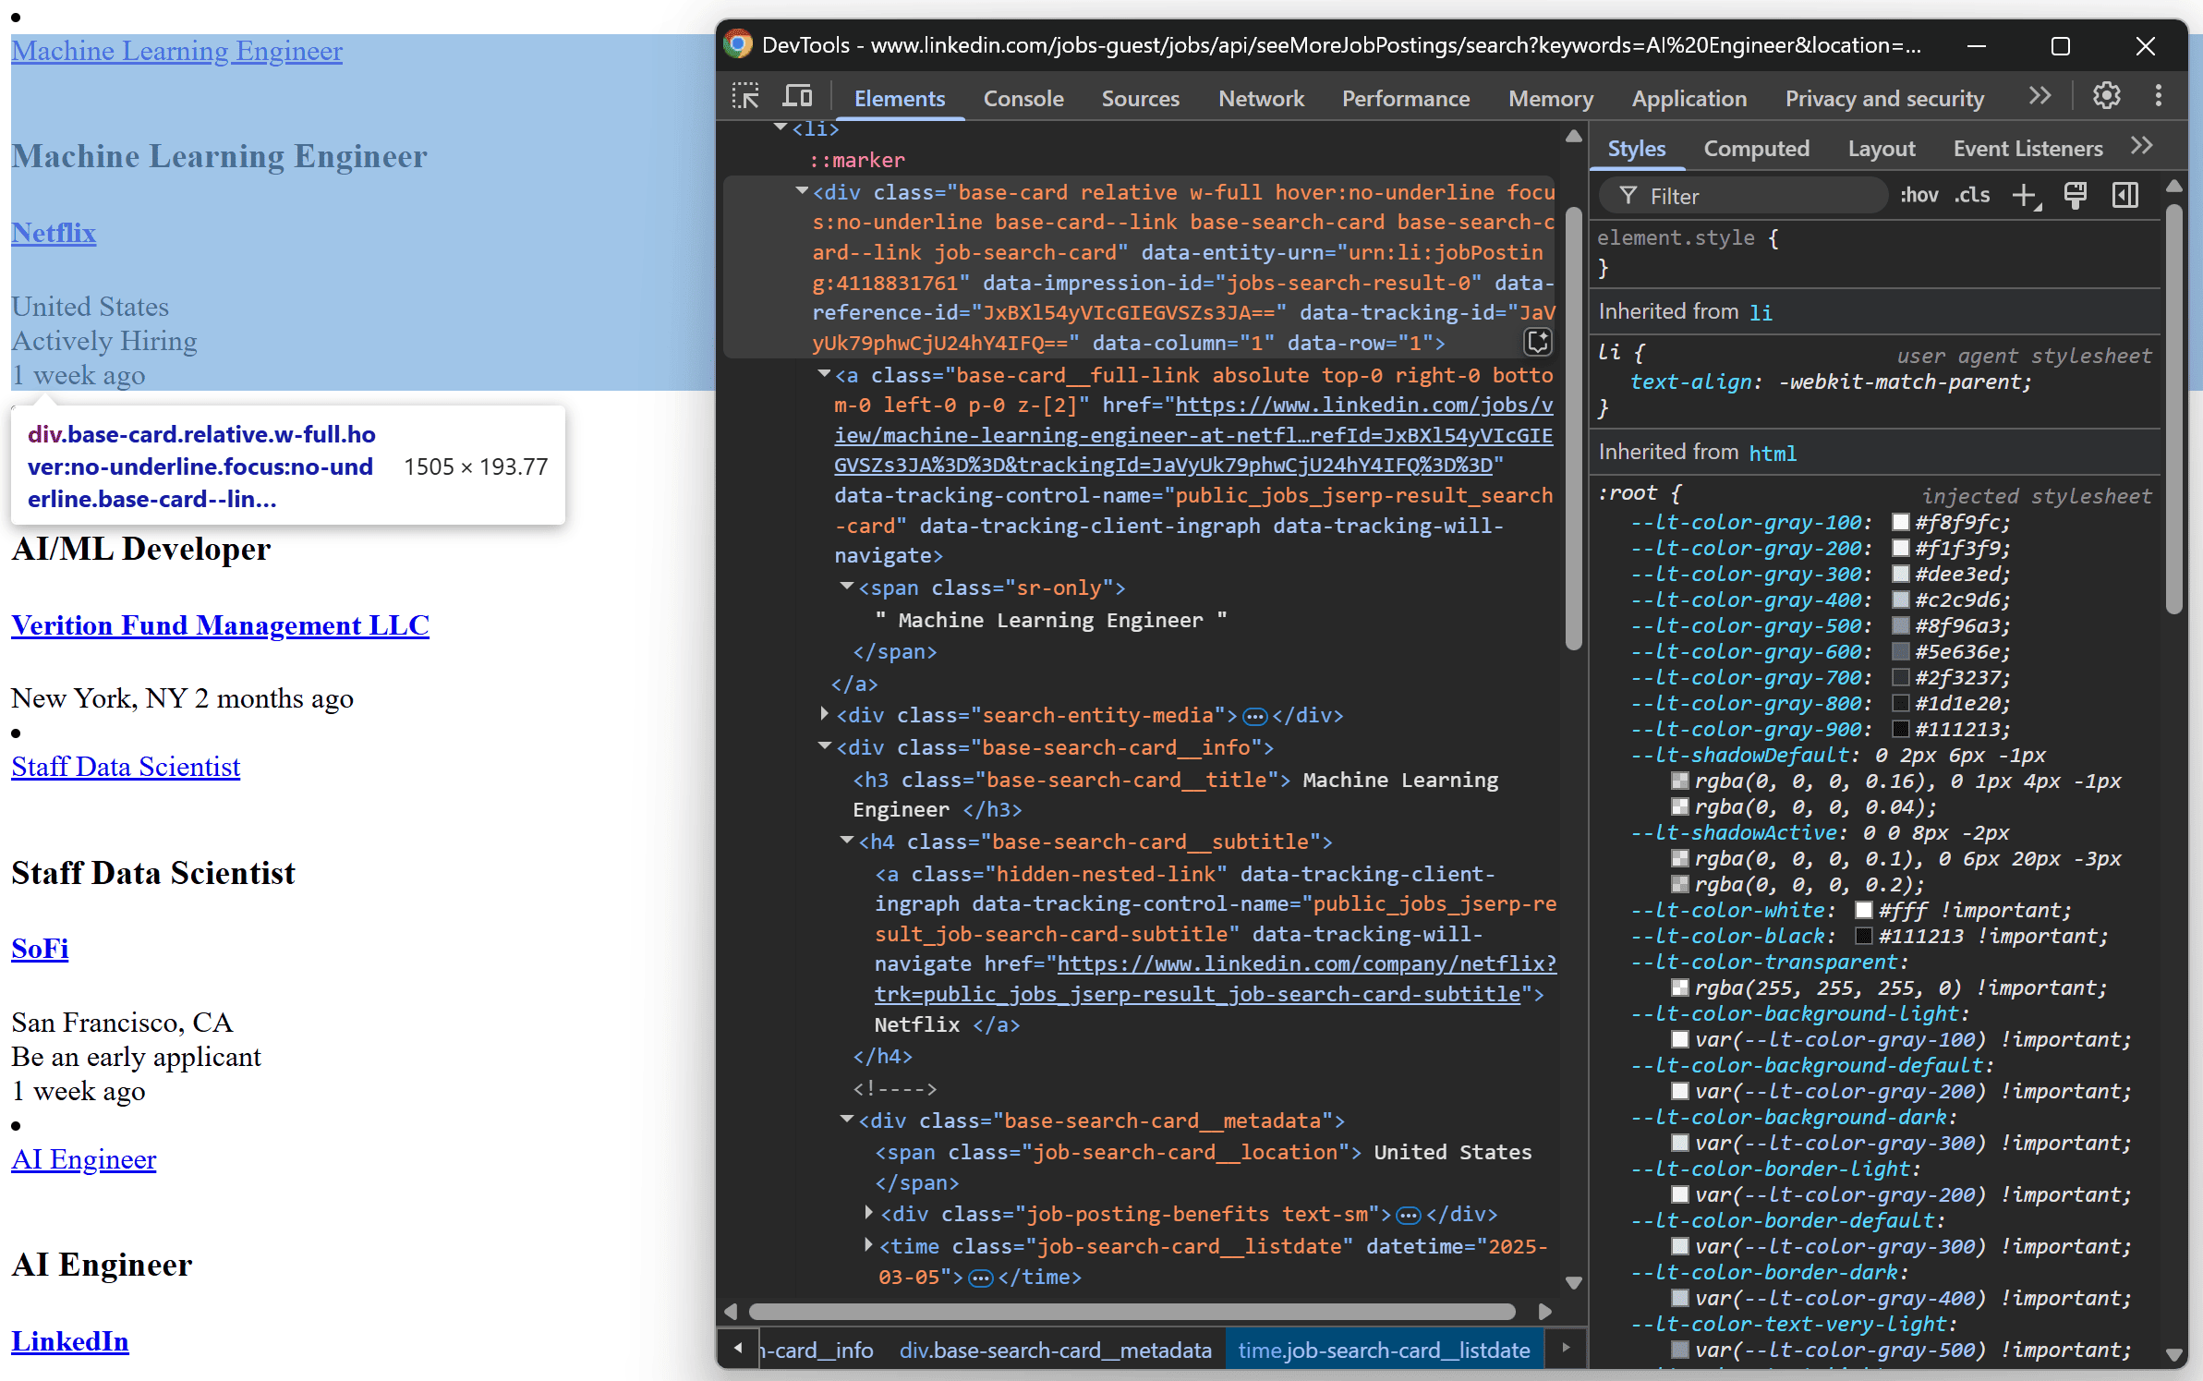Viewport: 2203px width, 1381px height.
Task: Open DevTools settings gear
Action: click(x=2106, y=95)
